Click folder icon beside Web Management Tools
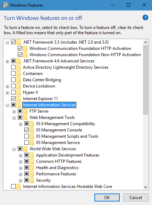This screenshot has width=152, height=205. 25,117
